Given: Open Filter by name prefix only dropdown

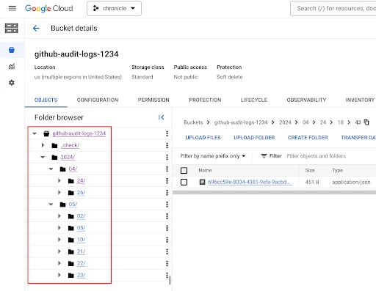Looking at the screenshot, I should 213,156.
